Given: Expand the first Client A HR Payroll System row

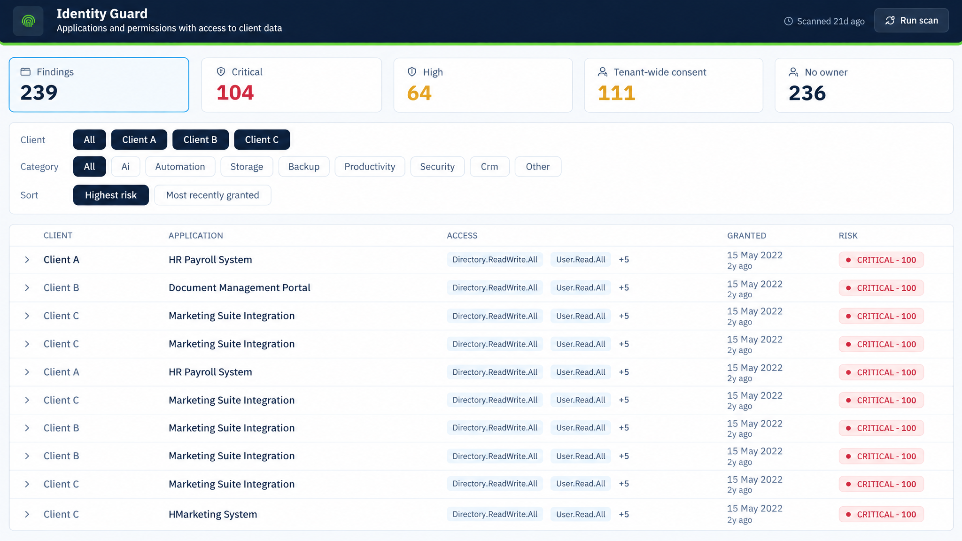Looking at the screenshot, I should click(27, 260).
